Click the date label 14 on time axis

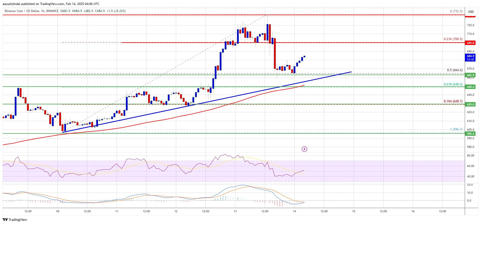pyautogui.click(x=294, y=211)
